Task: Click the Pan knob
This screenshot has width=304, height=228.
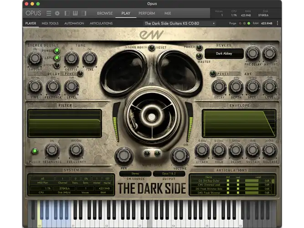Action: tap(124, 155)
